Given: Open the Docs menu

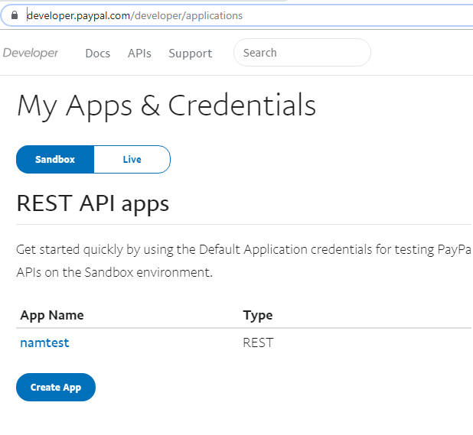Looking at the screenshot, I should 98,54.
